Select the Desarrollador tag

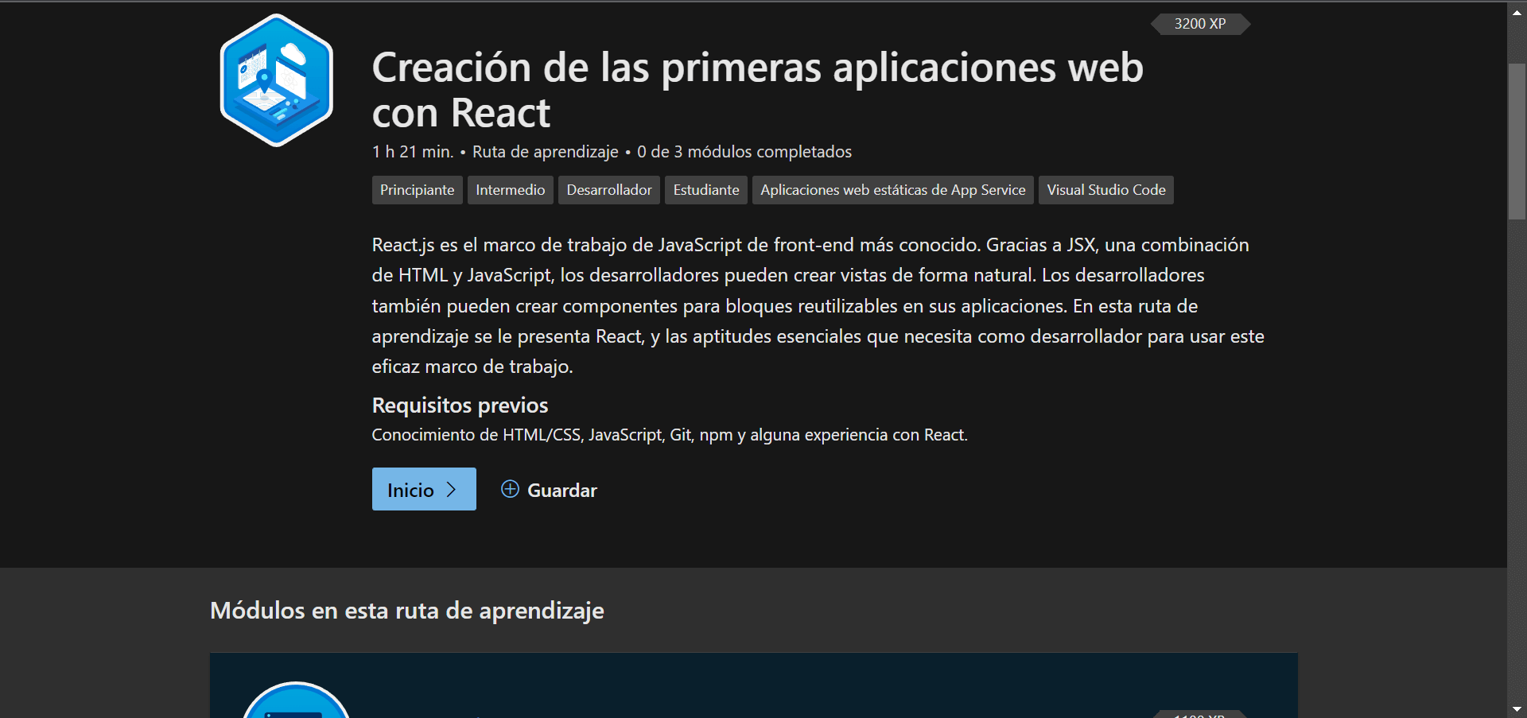pyautogui.click(x=608, y=190)
